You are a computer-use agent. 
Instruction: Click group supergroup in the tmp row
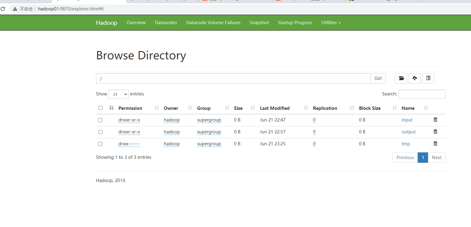coord(209,144)
